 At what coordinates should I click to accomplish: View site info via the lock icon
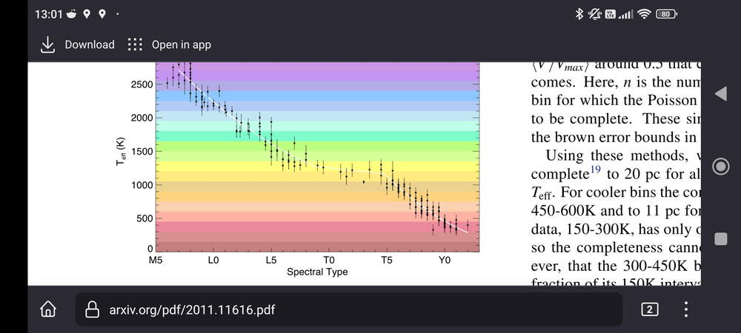(93, 309)
